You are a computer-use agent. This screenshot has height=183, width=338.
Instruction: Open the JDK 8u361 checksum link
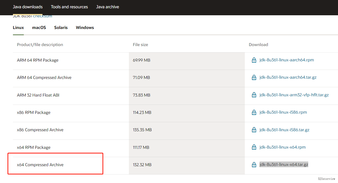coord(32,16)
